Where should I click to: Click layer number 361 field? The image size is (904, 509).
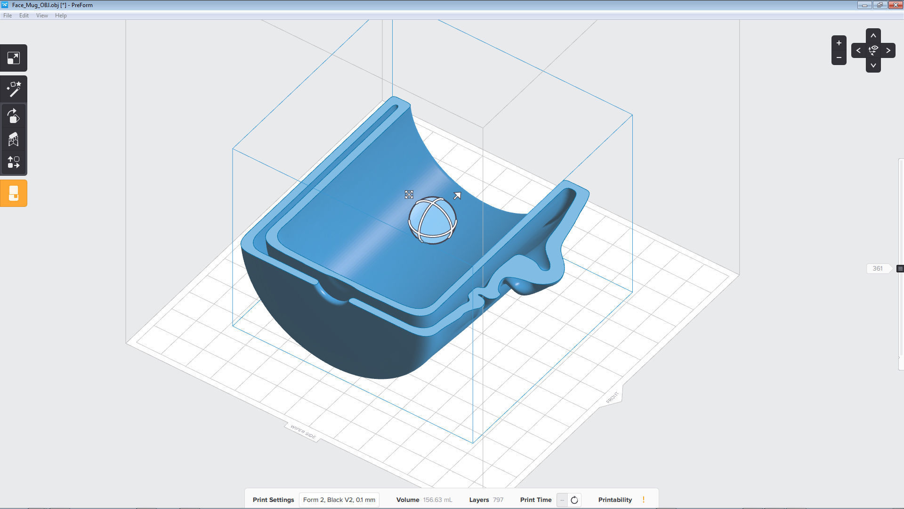[878, 269]
